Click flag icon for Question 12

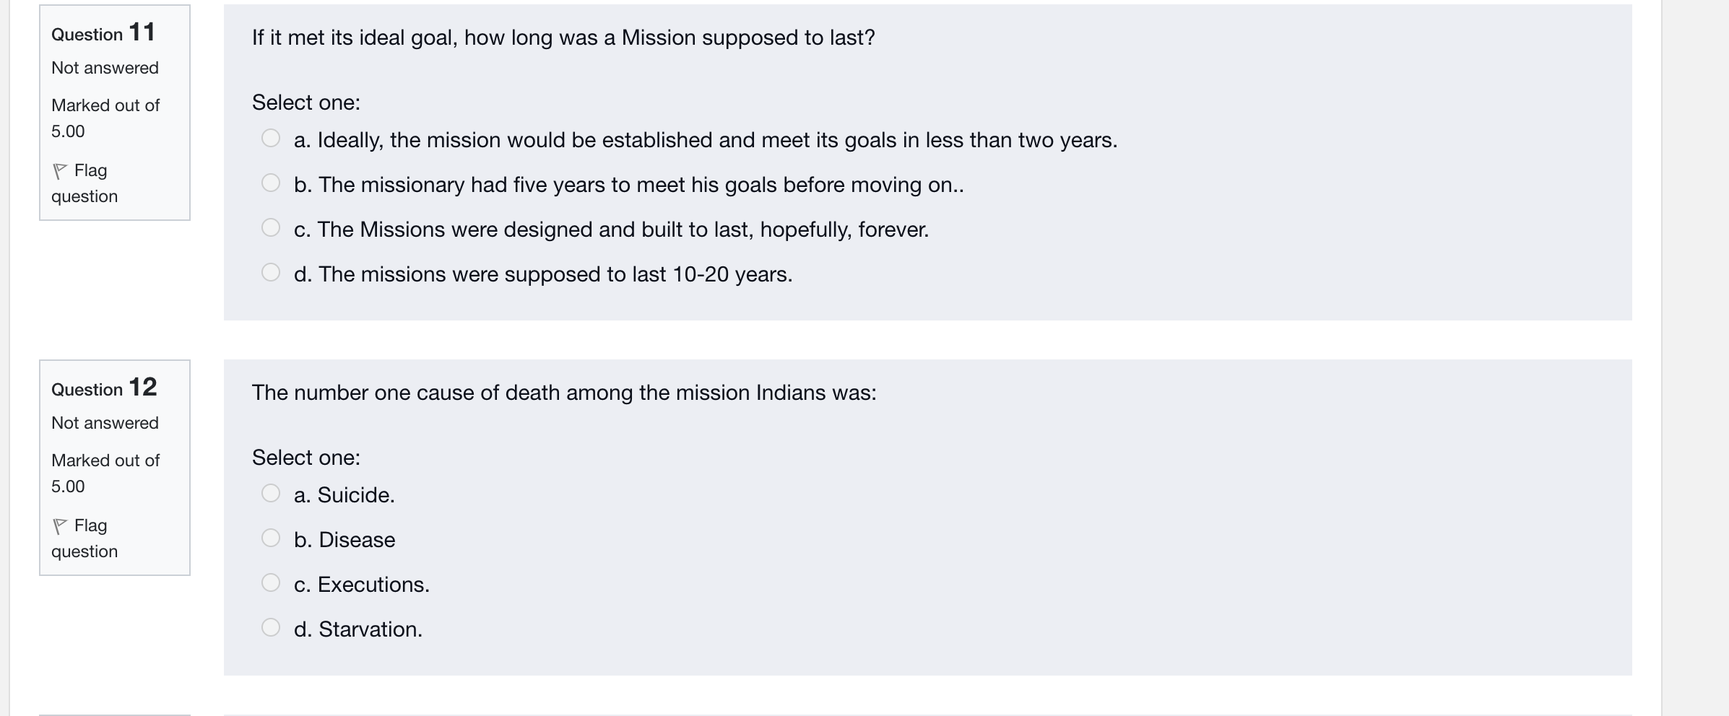point(60,526)
